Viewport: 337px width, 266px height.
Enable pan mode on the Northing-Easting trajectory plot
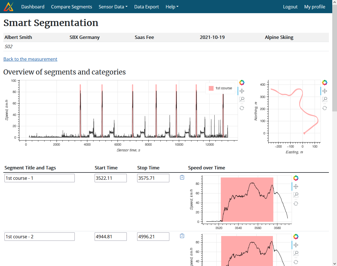pyautogui.click(x=324, y=91)
